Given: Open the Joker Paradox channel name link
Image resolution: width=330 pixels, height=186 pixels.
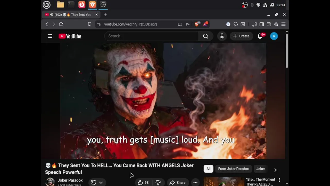Looking at the screenshot, I should (70, 180).
